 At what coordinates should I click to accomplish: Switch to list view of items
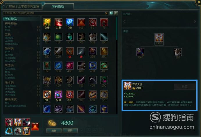(x=116, y=13)
